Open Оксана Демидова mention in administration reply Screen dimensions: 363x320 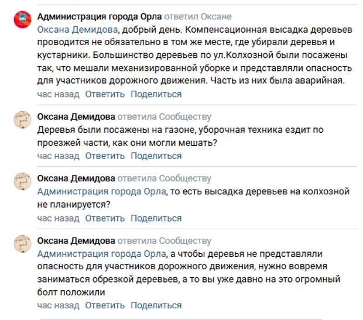pos(77,30)
